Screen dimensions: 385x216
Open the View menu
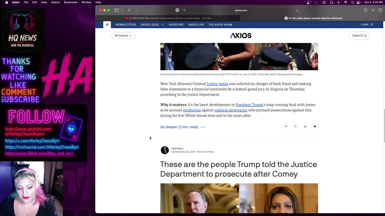[44, 2]
